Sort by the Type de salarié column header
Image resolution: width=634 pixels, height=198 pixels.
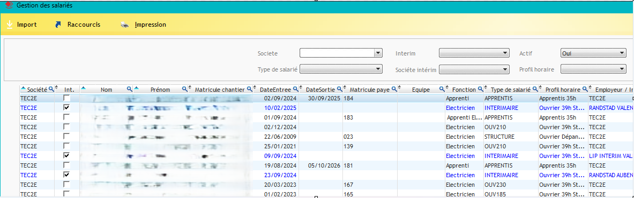click(511, 89)
